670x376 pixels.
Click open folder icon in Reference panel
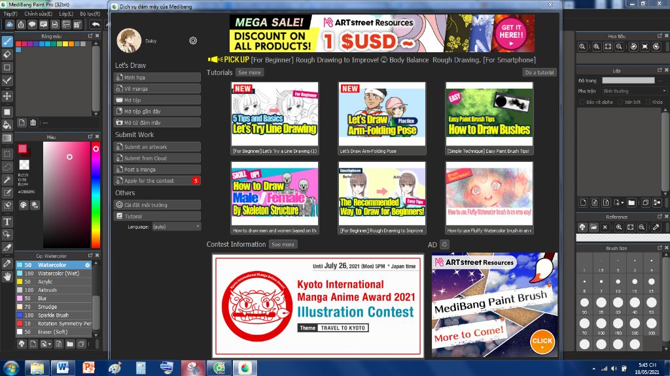(x=593, y=227)
